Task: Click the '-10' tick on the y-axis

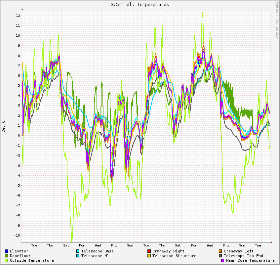Action: (x=17, y=236)
